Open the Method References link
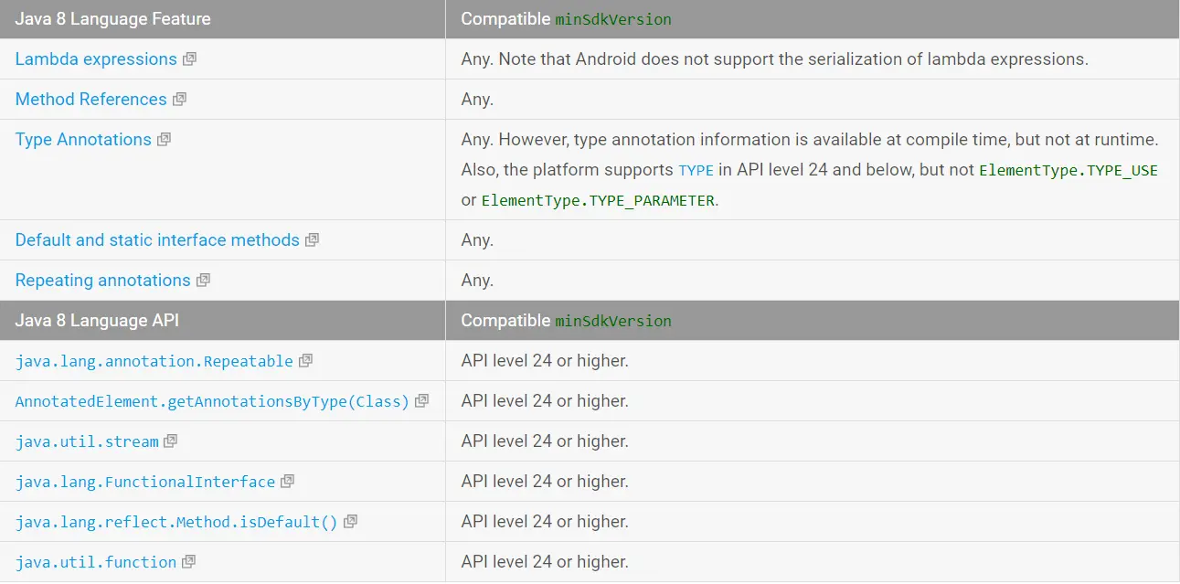The width and height of the screenshot is (1180, 584). point(90,100)
